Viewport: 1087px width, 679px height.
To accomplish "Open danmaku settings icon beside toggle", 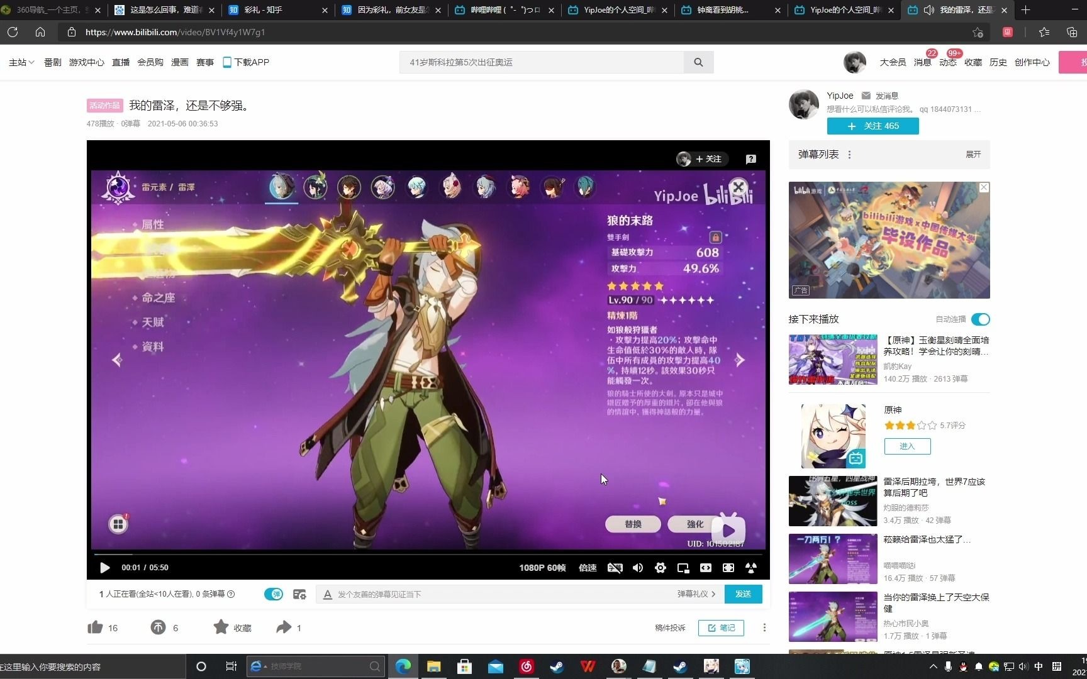I will (x=299, y=594).
